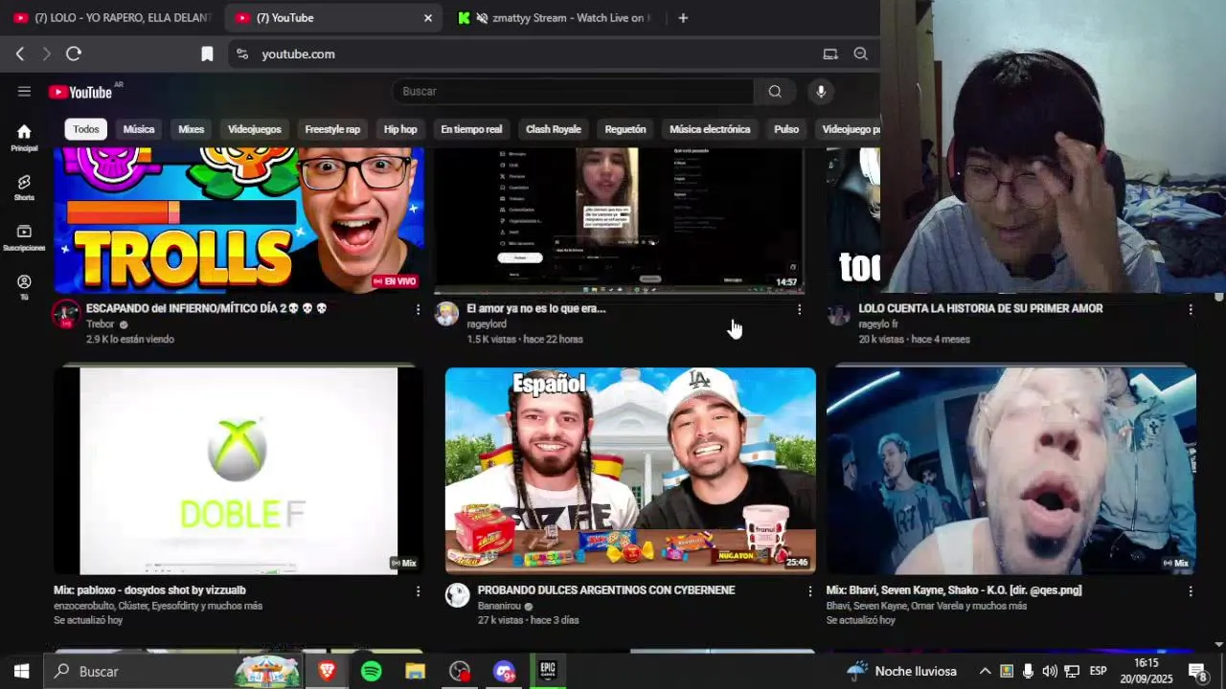Open options for El amor ya no es video
Screen dimensions: 1226x689
tap(799, 309)
